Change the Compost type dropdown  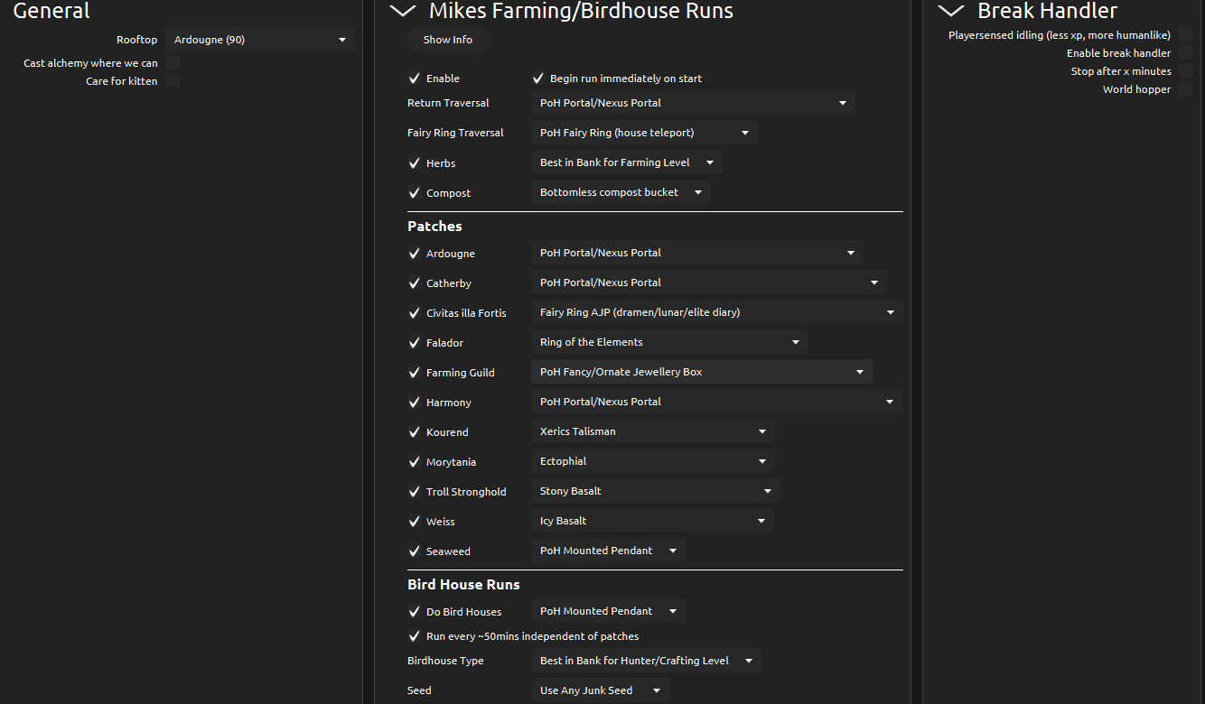[x=621, y=192]
